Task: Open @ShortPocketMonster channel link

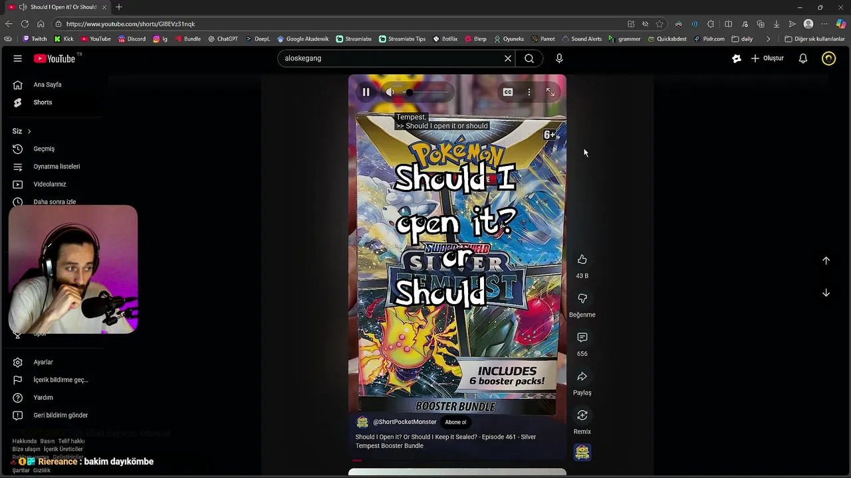Action: click(405, 422)
